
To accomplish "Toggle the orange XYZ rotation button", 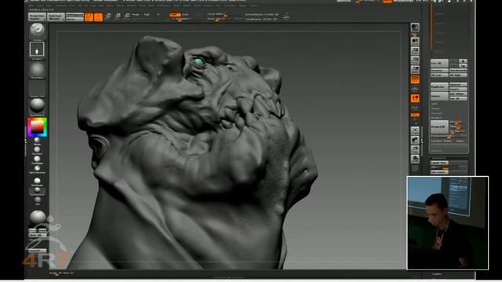I will click(415, 114).
